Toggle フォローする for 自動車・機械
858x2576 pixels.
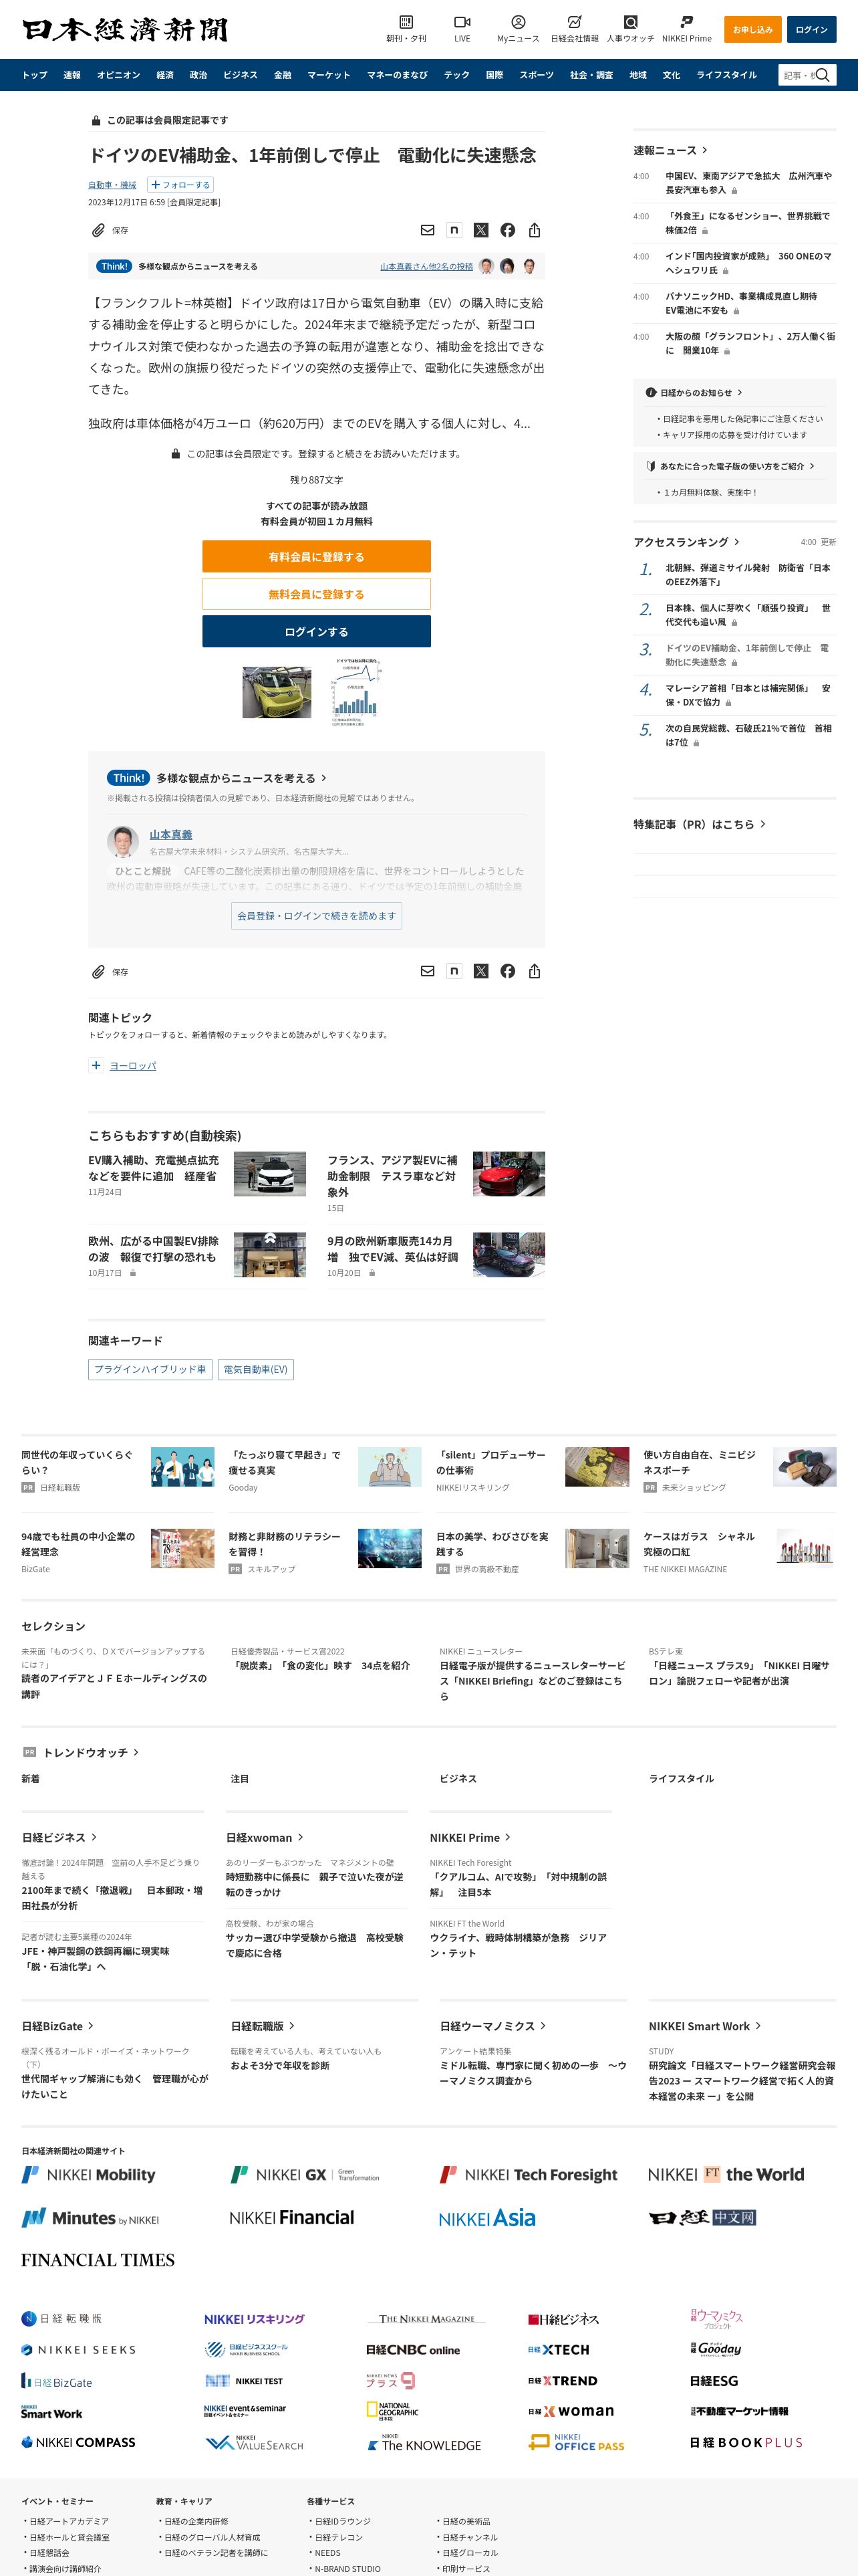pos(180,184)
